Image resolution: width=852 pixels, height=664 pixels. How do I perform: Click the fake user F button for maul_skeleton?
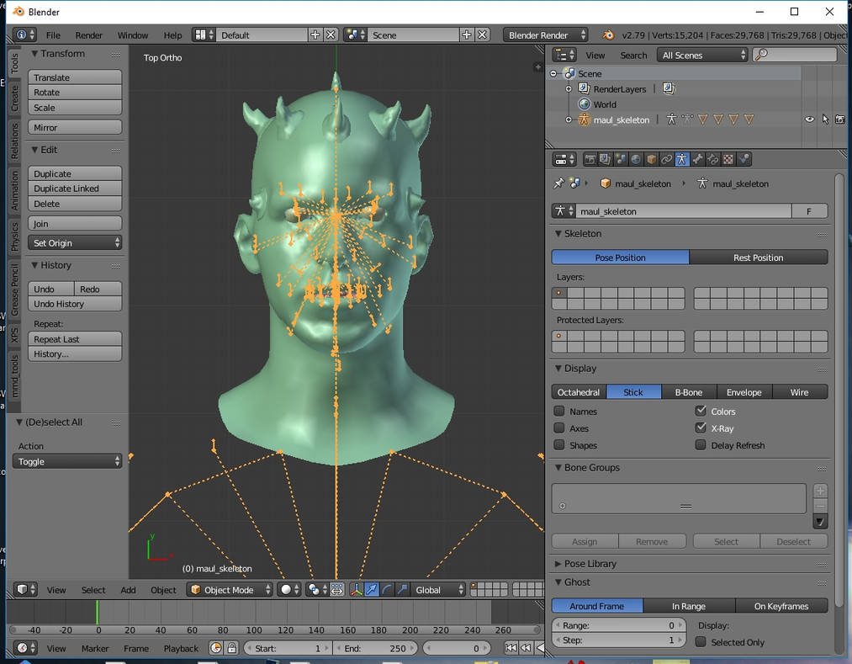tap(809, 211)
